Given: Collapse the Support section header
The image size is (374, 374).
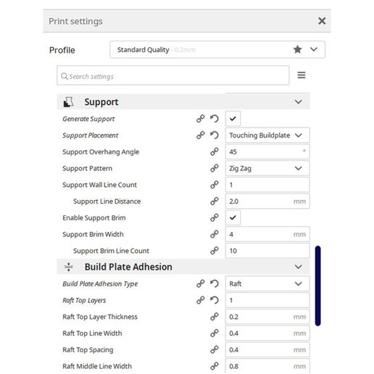Looking at the screenshot, I should [x=183, y=101].
